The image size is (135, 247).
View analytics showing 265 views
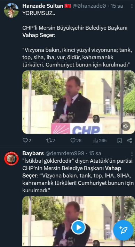pos(100,140)
